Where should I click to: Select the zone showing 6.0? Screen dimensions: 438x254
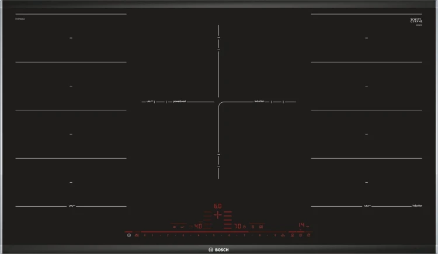pyautogui.click(x=218, y=206)
